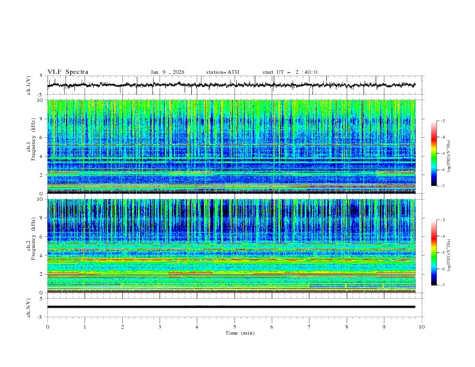Click time axis tick label "3"
This screenshot has height=367, width=475.
pyautogui.click(x=160, y=327)
